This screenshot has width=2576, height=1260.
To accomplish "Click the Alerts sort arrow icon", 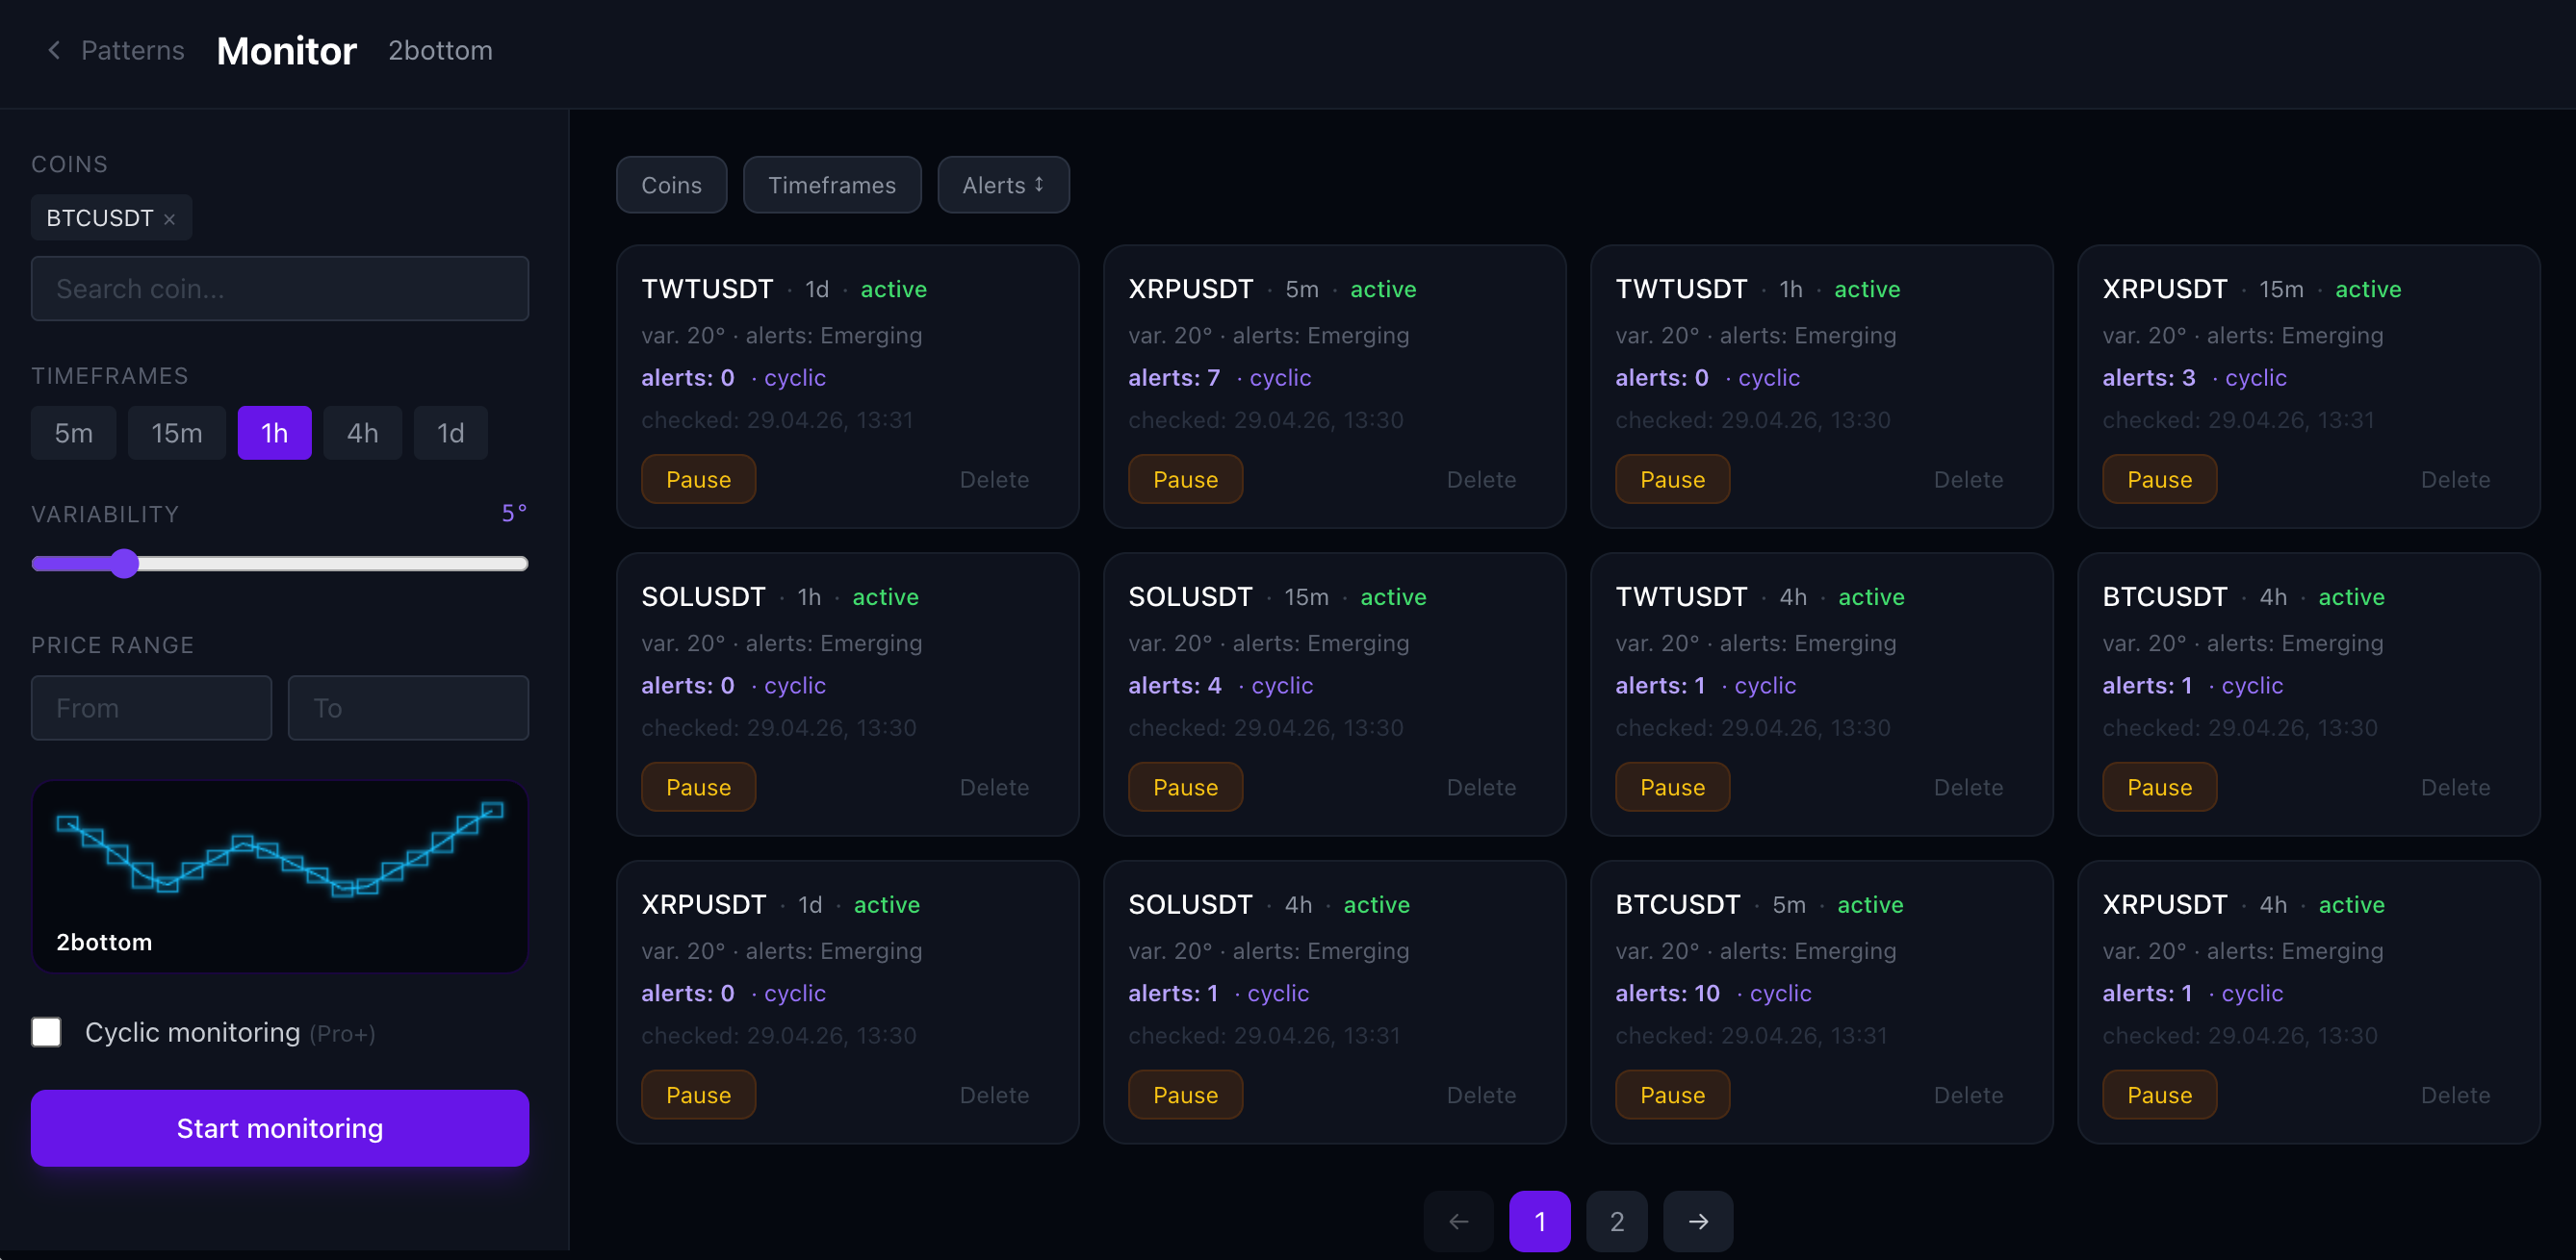I will (x=1039, y=184).
